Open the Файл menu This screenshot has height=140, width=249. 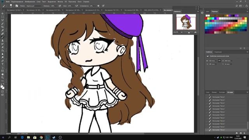(x=8, y=2)
